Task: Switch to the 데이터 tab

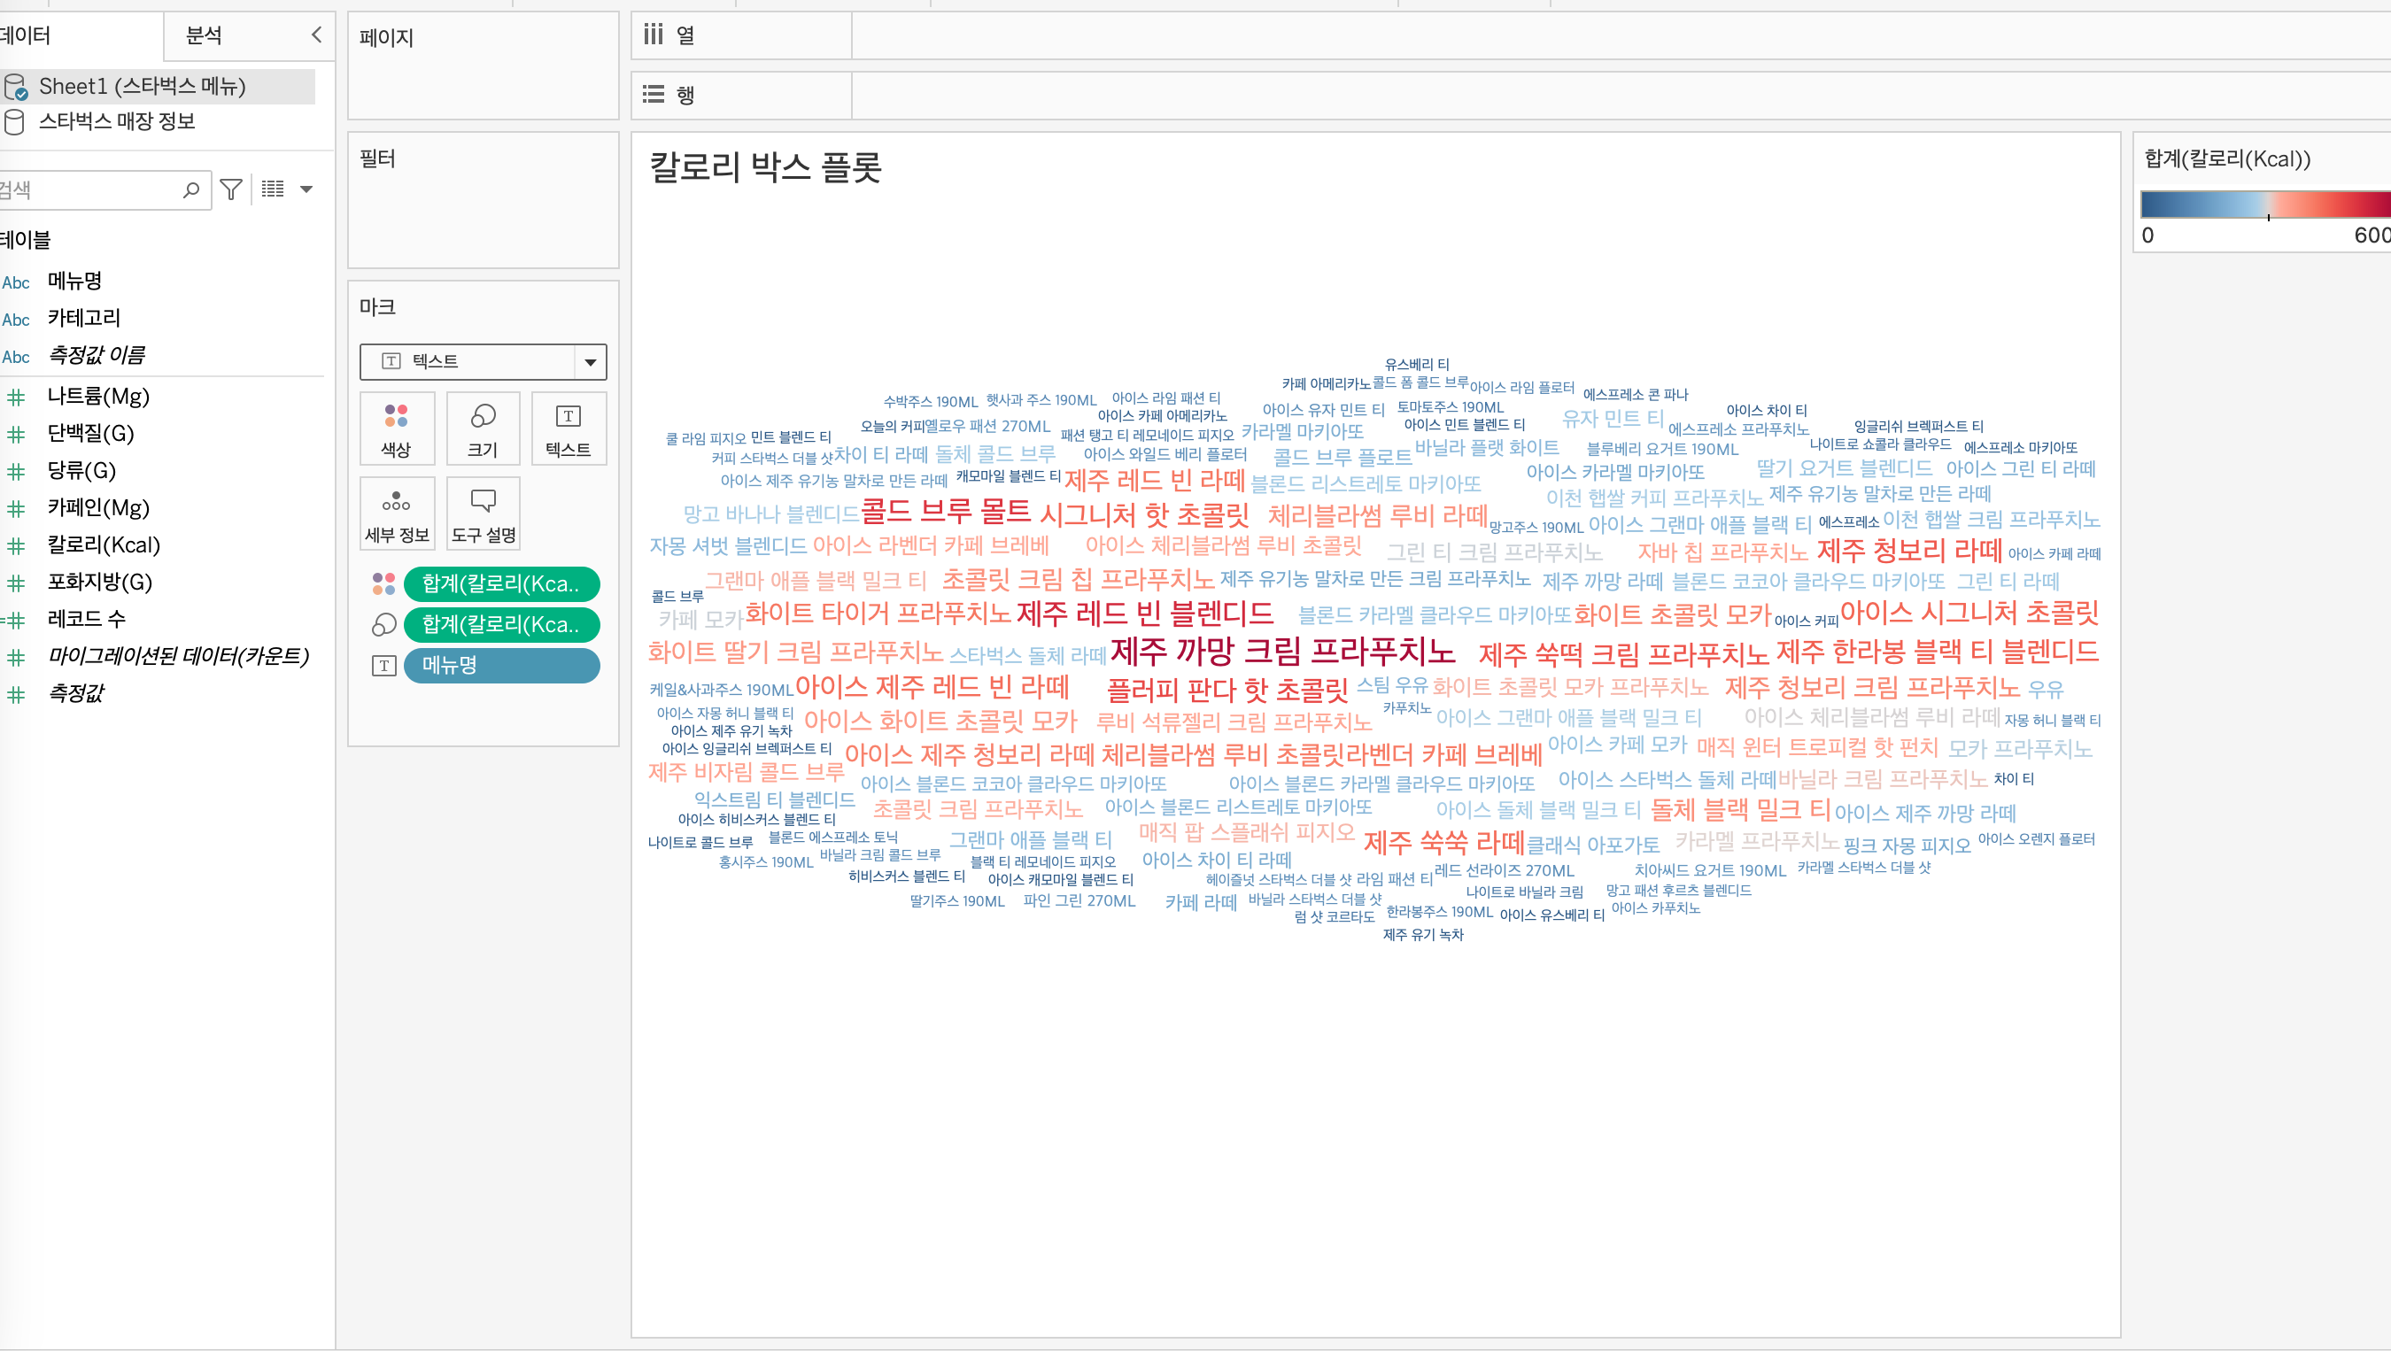Action: (x=26, y=35)
